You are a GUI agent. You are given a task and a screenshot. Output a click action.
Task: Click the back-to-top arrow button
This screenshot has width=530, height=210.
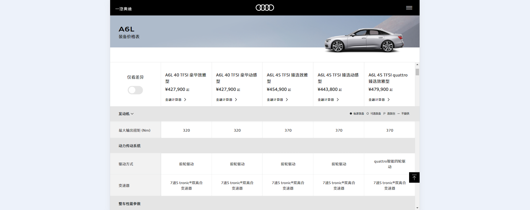point(414,177)
